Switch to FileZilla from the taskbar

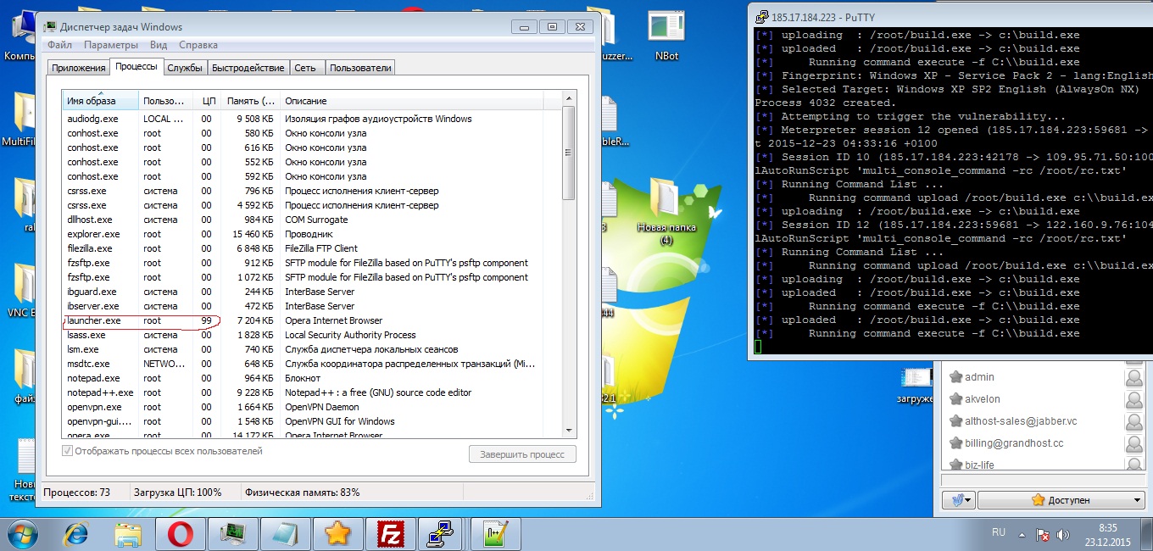[391, 534]
